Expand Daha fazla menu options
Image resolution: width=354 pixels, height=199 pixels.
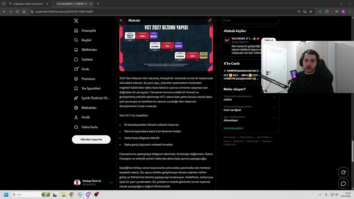coord(86,127)
